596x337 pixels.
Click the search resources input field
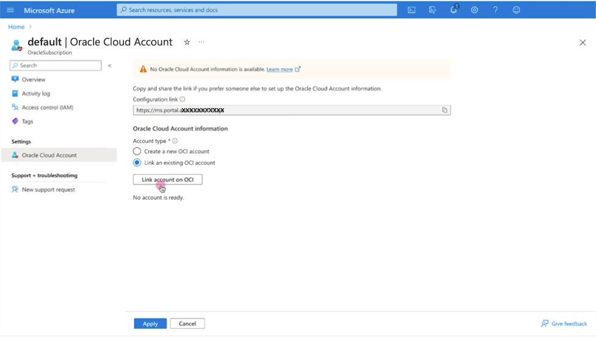(x=257, y=10)
